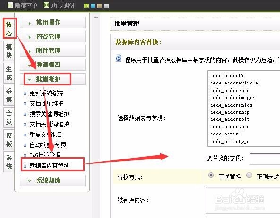The height and width of the screenshot is (218, 280).
Task: Select the 普通替换 radio button
Action: (211, 176)
